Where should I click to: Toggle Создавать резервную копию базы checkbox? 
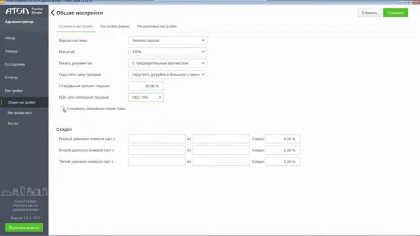point(63,109)
